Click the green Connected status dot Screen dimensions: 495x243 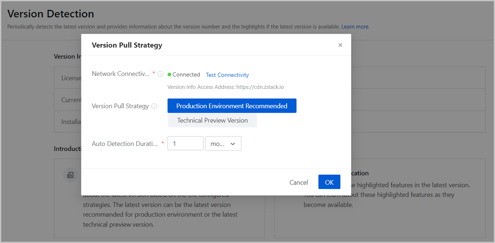[170, 74]
